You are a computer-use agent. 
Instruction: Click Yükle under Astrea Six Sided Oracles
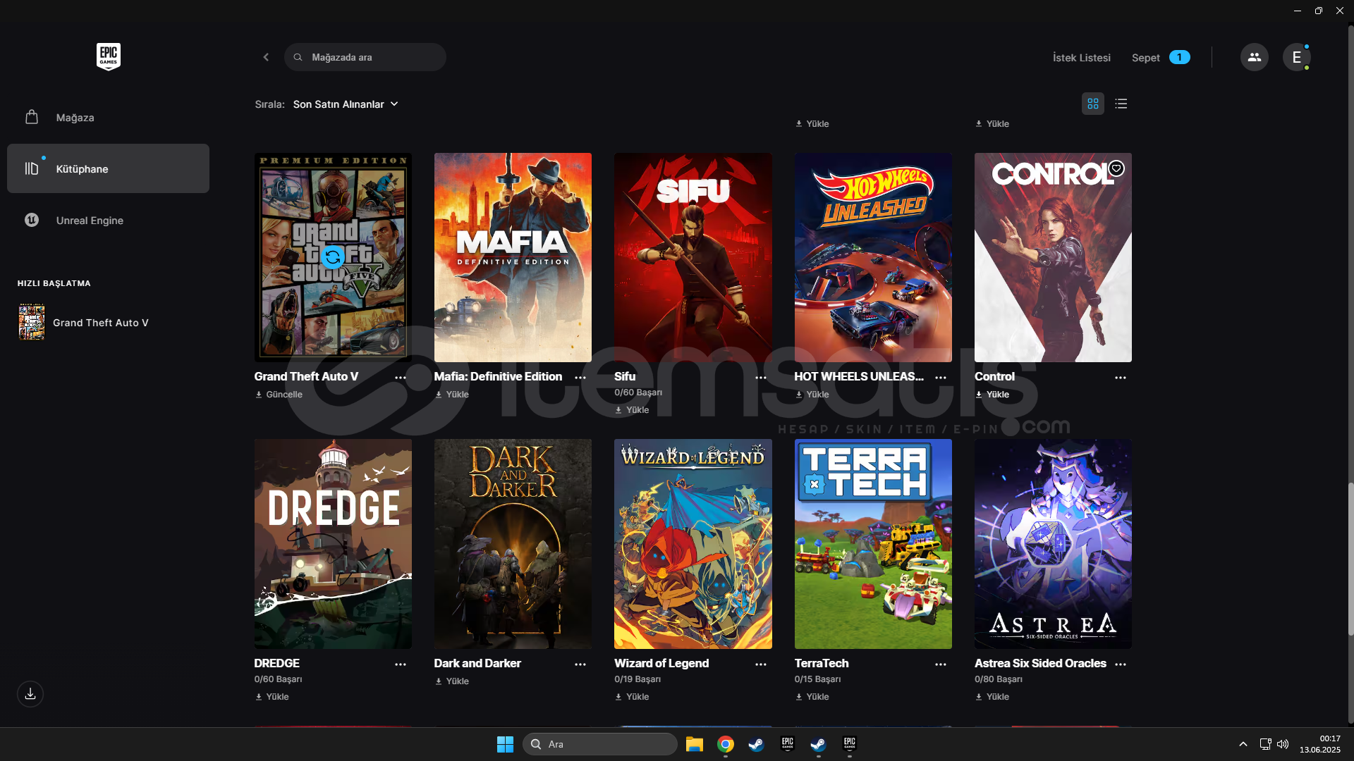coord(992,697)
